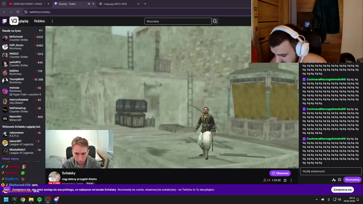Image resolution: width=363 pixels, height=204 pixels.
Task: Open tkkPolnaCup channel avatar
Action: tap(5, 110)
